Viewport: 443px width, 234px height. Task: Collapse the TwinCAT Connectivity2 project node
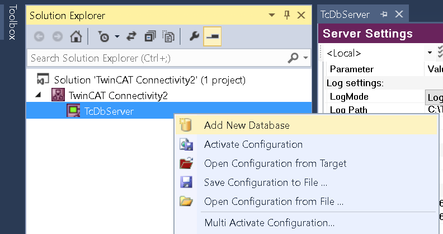point(39,95)
